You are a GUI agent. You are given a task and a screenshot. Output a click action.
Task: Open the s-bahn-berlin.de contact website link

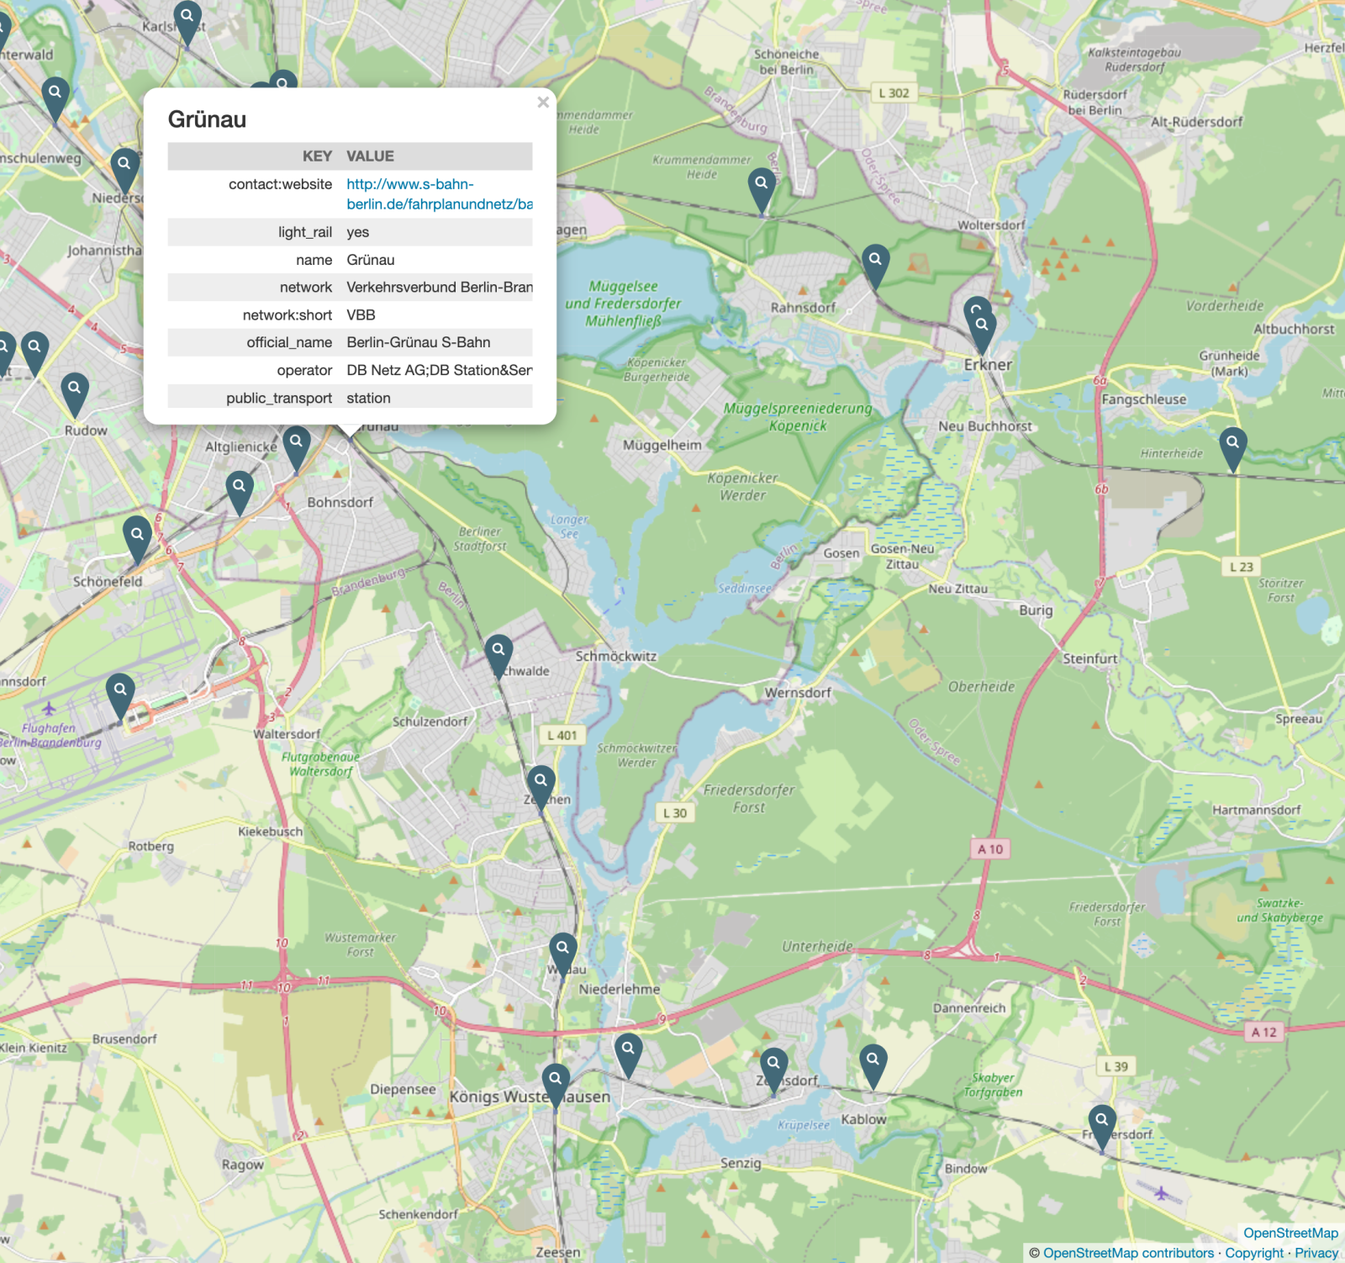coord(440,193)
